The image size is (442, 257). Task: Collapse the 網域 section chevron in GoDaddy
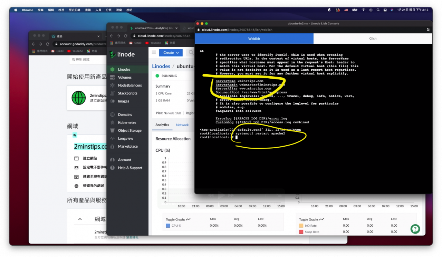point(80,219)
